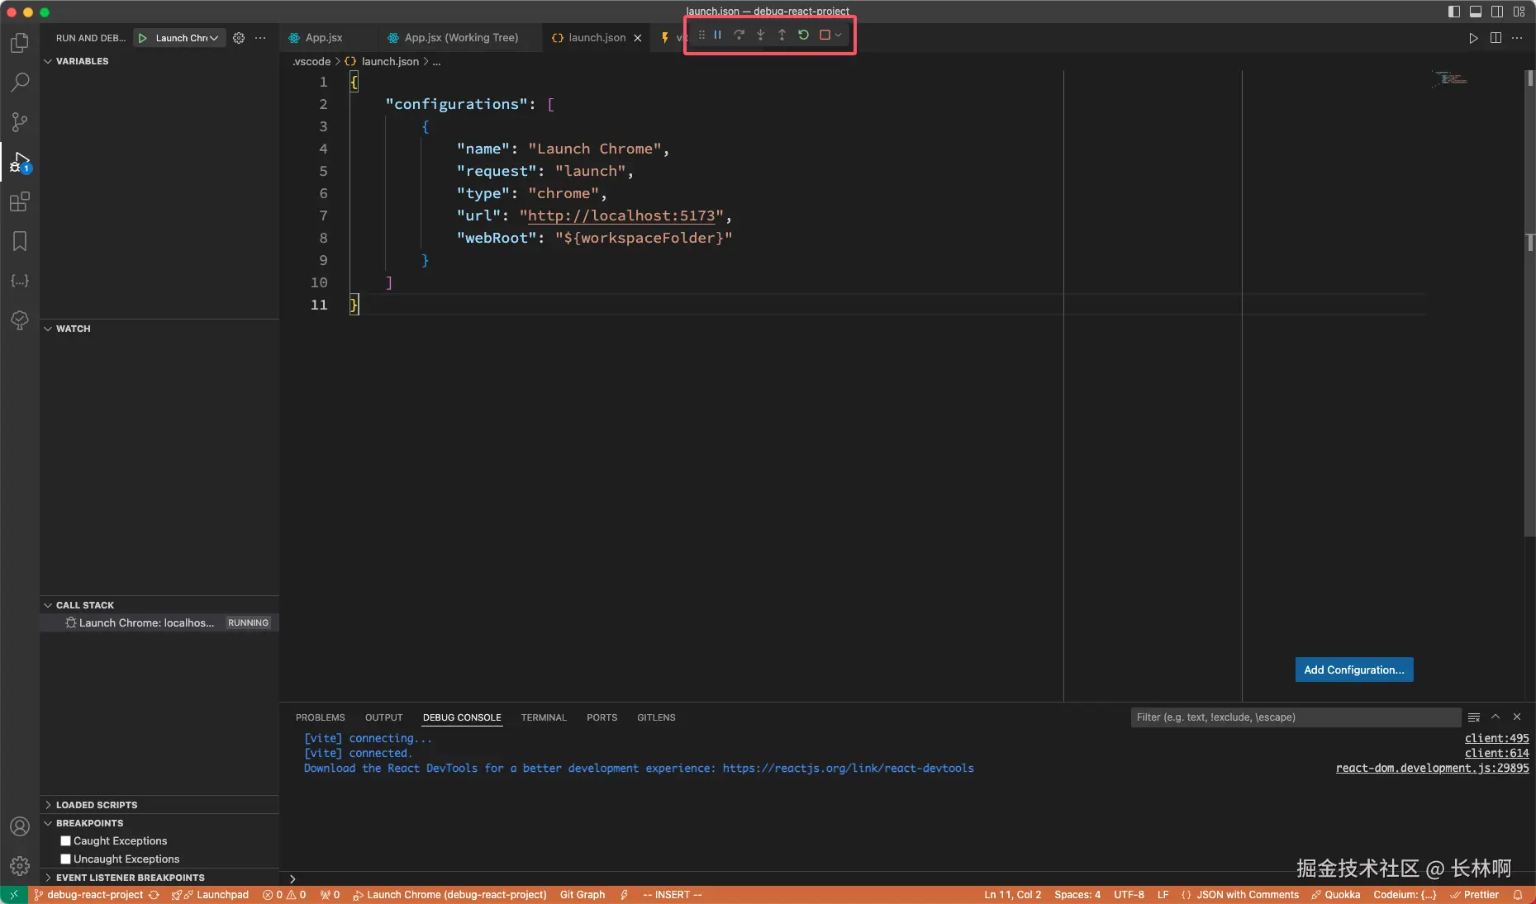
Task: Click the Add Configuration button
Action: point(1353,670)
